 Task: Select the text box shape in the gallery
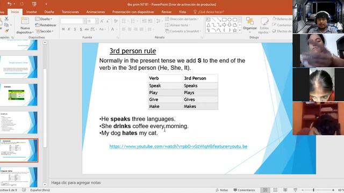(x=208, y=20)
